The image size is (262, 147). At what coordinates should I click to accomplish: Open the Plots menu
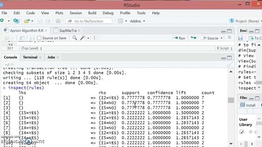pyautogui.click(x=59, y=13)
